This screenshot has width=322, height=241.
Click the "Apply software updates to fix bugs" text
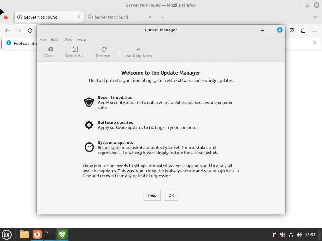(148, 127)
